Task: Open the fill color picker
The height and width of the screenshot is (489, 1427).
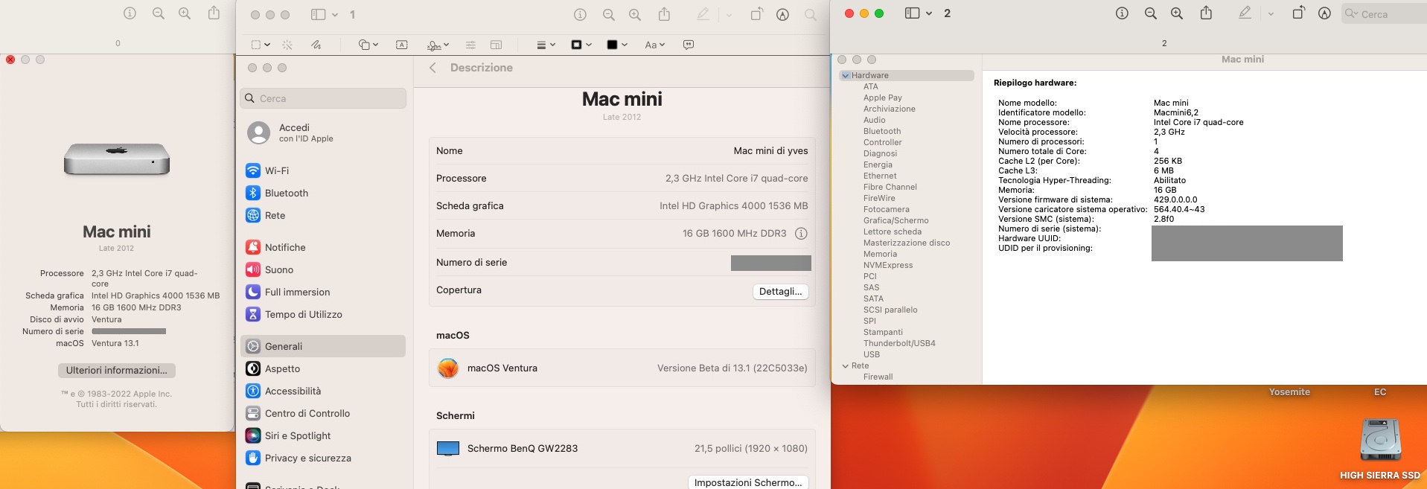Action: [617, 45]
